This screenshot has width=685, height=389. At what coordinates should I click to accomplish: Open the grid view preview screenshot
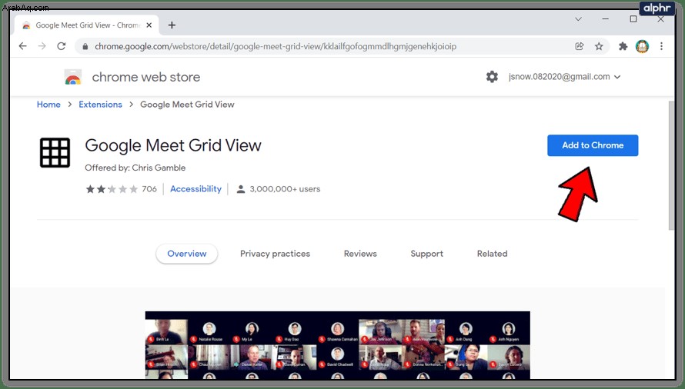[337, 345]
